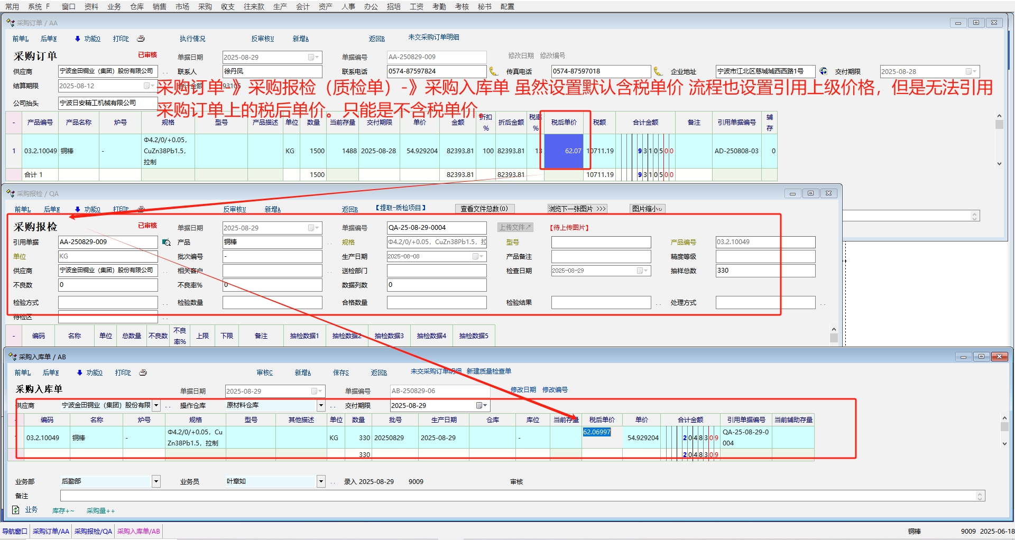Switch to the 采购报检/QA window tab
The width and height of the screenshot is (1015, 540).
pos(93,531)
